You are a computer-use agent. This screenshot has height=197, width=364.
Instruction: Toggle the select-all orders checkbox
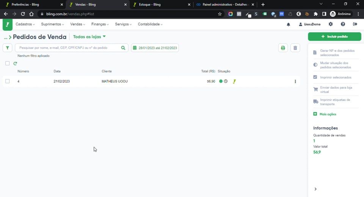click(x=8, y=63)
